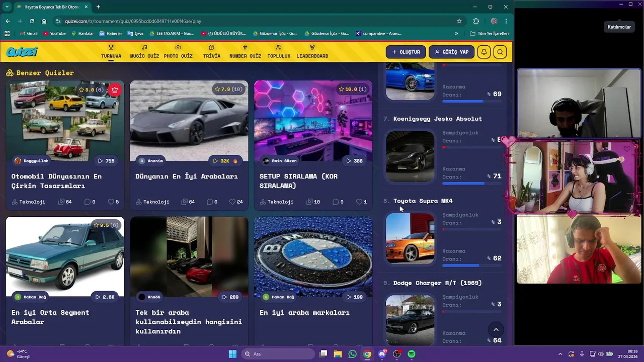
Task: Click the 199 play count badge
Action: click(354, 297)
